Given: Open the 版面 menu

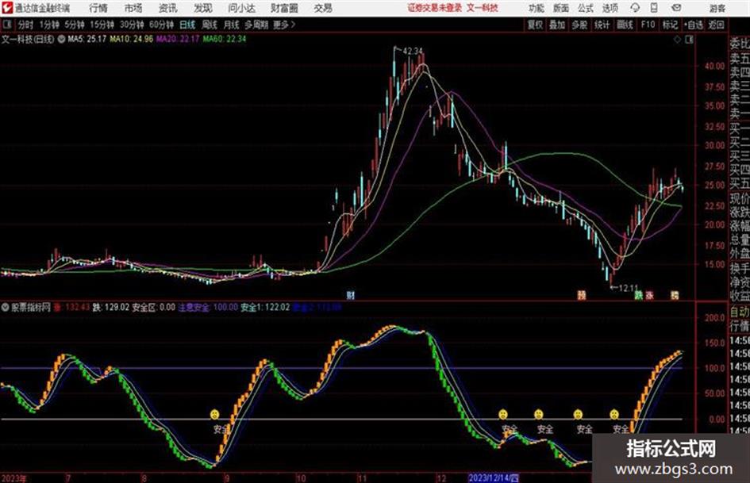Looking at the screenshot, I should pyautogui.click(x=561, y=8).
